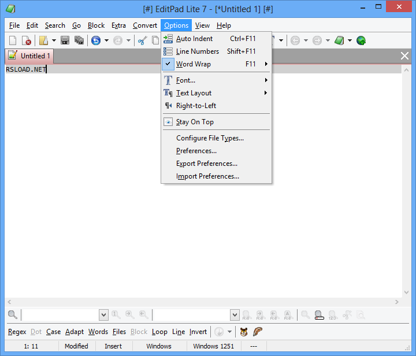This screenshot has width=416, height=356.
Task: Expand the Open file dropdown arrow
Action: click(x=54, y=40)
